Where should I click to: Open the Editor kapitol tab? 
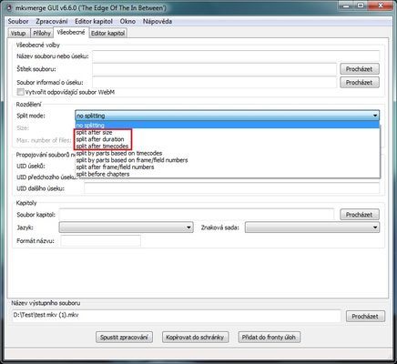tap(108, 33)
